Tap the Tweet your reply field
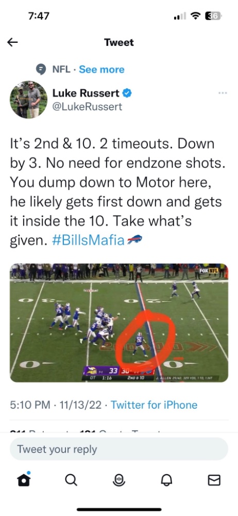 point(119,449)
